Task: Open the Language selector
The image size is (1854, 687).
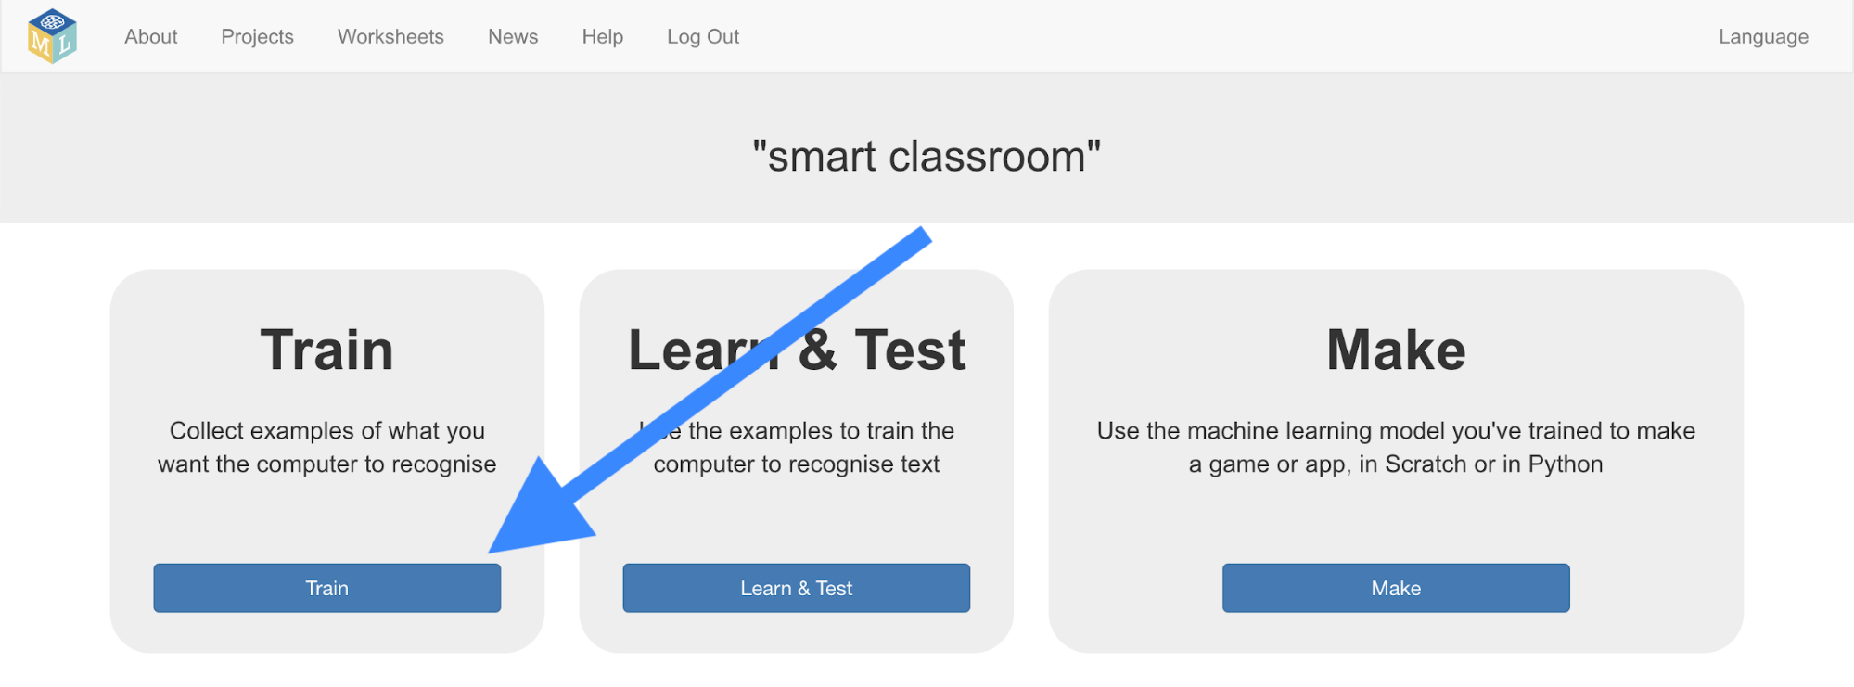Action: [x=1761, y=36]
